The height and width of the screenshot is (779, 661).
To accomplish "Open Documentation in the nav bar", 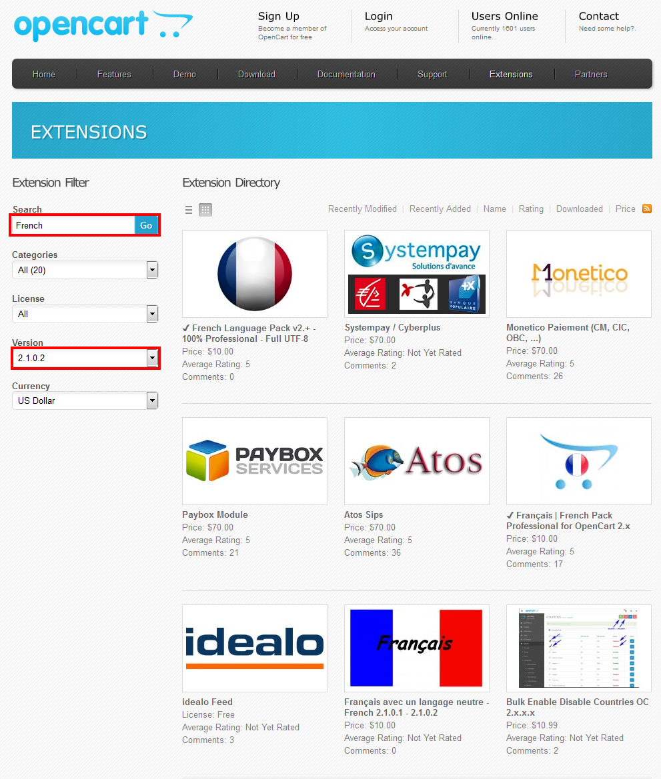I will (x=346, y=74).
